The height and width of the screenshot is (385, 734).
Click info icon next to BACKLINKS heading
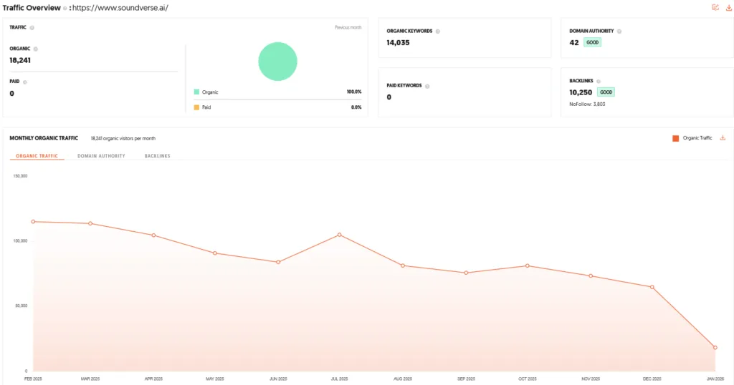[599, 82]
